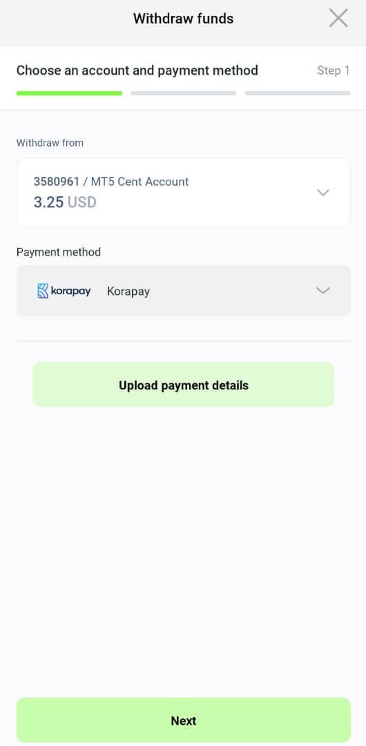Close the Withdraw funds dialog
The height and width of the screenshot is (746, 366).
tap(338, 19)
